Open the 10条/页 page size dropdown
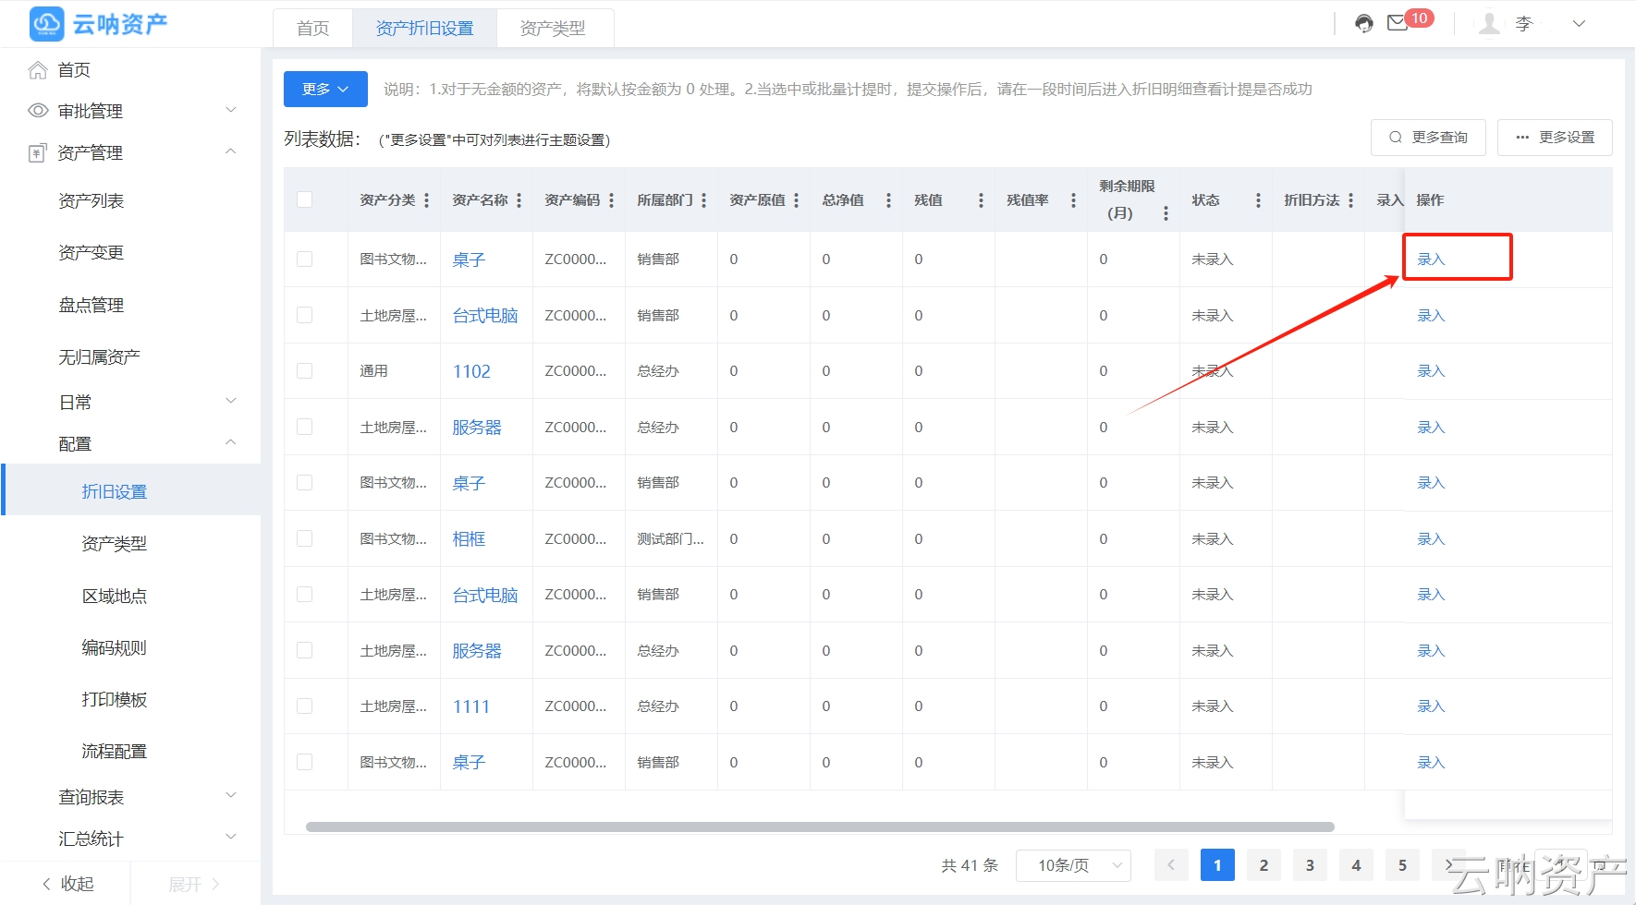Viewport: 1636px width, 905px height. coord(1073,865)
